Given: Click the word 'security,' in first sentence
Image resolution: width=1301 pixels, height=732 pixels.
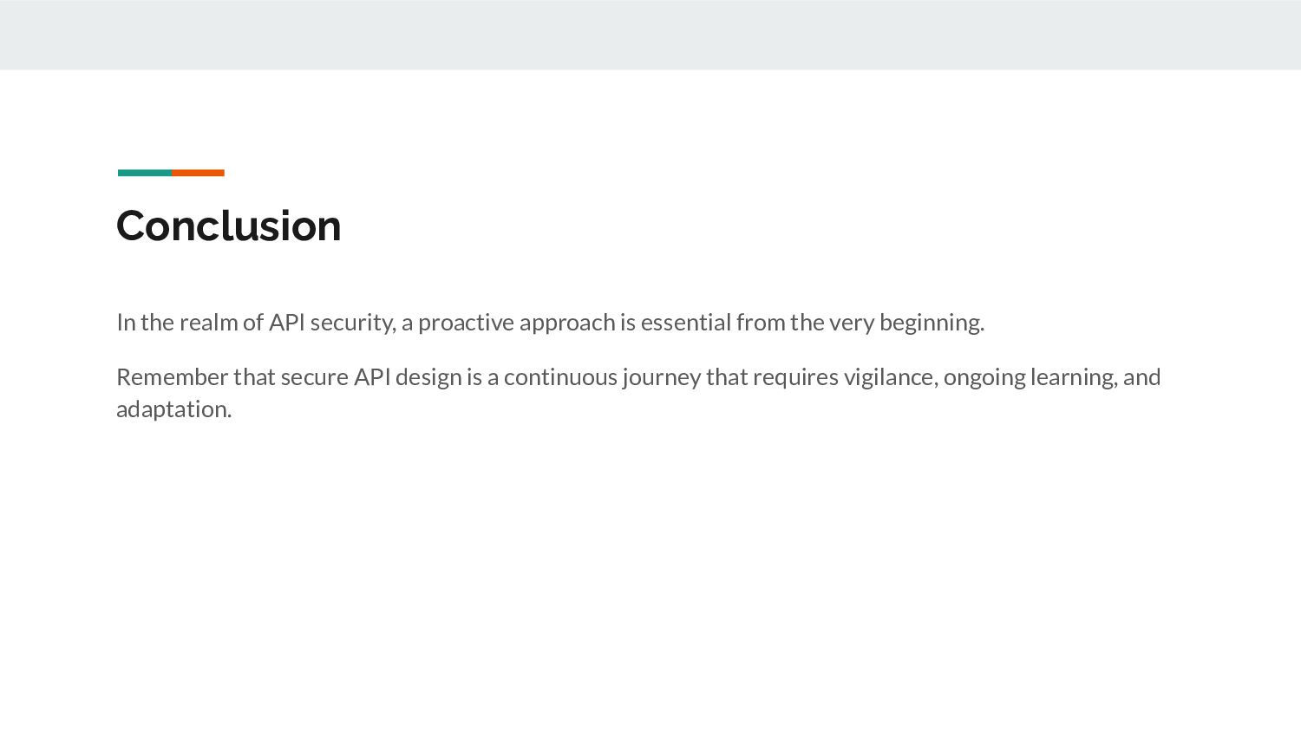Looking at the screenshot, I should point(354,324).
